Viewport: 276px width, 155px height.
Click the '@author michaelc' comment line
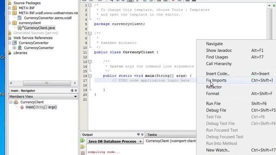click(x=119, y=43)
